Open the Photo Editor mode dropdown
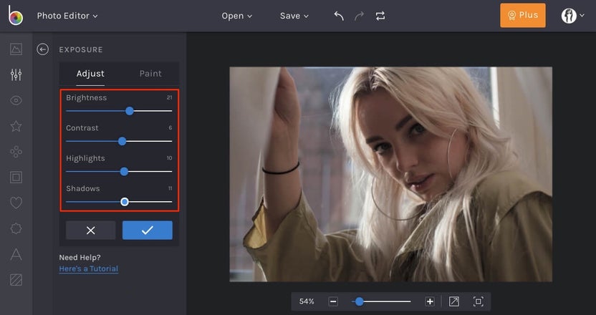Image resolution: width=596 pixels, height=315 pixels. click(67, 16)
